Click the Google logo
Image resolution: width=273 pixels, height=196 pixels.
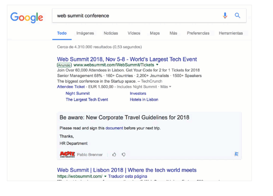click(x=27, y=17)
